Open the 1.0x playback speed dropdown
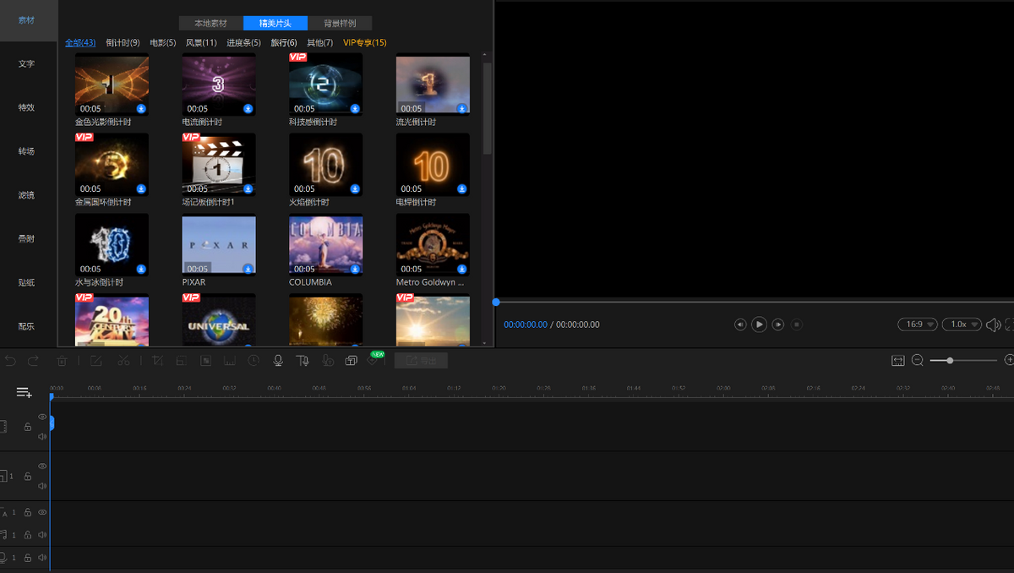1014x573 pixels. click(x=962, y=325)
